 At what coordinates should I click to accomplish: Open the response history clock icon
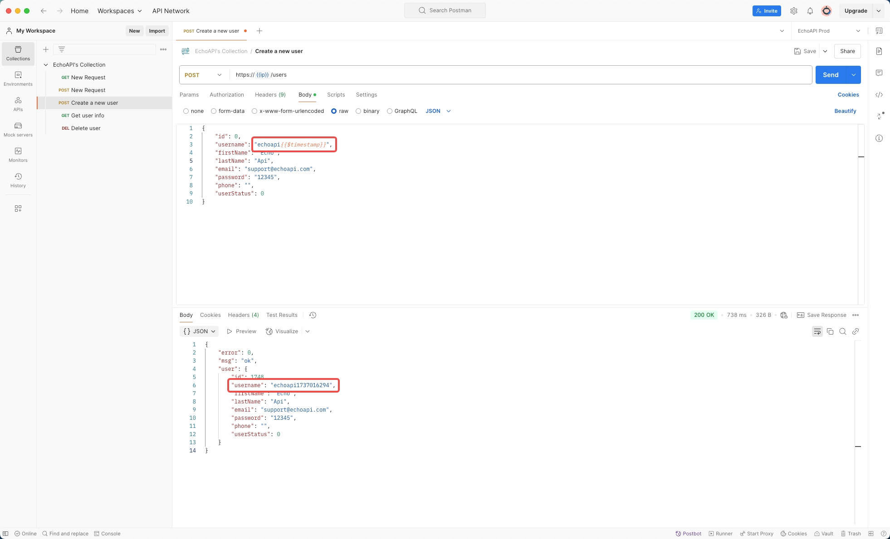[313, 315]
